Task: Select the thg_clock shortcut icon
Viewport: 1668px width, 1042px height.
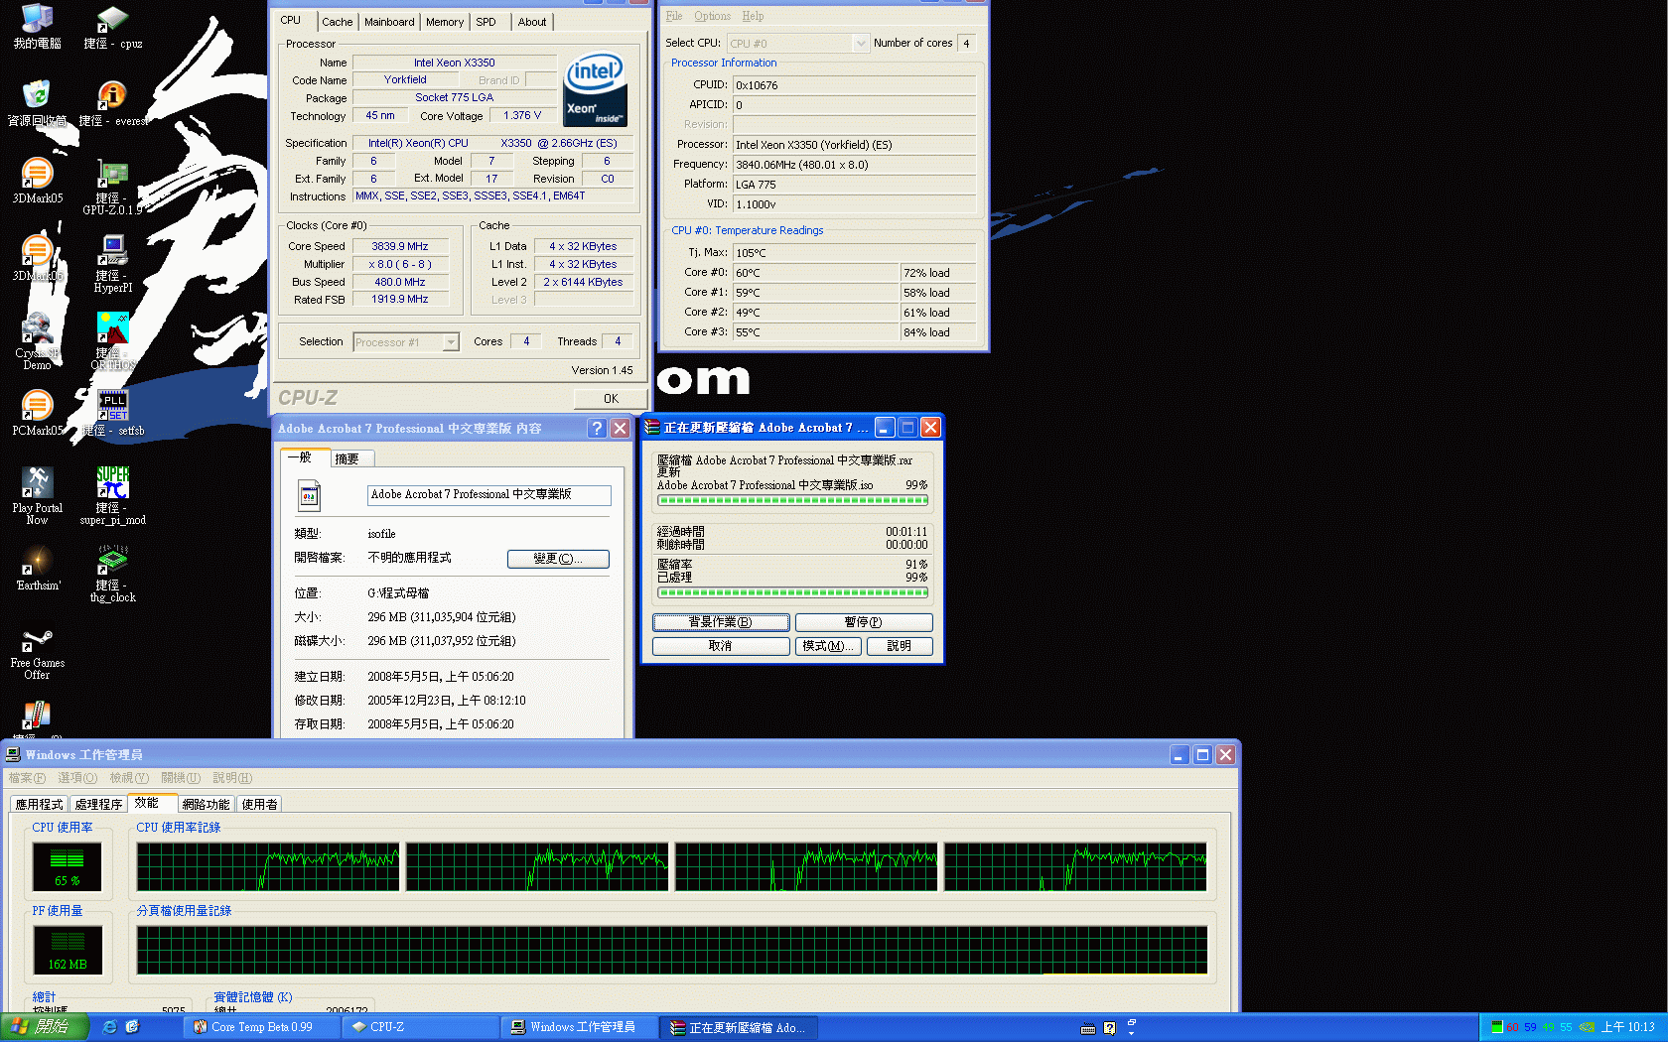Action: (x=112, y=574)
